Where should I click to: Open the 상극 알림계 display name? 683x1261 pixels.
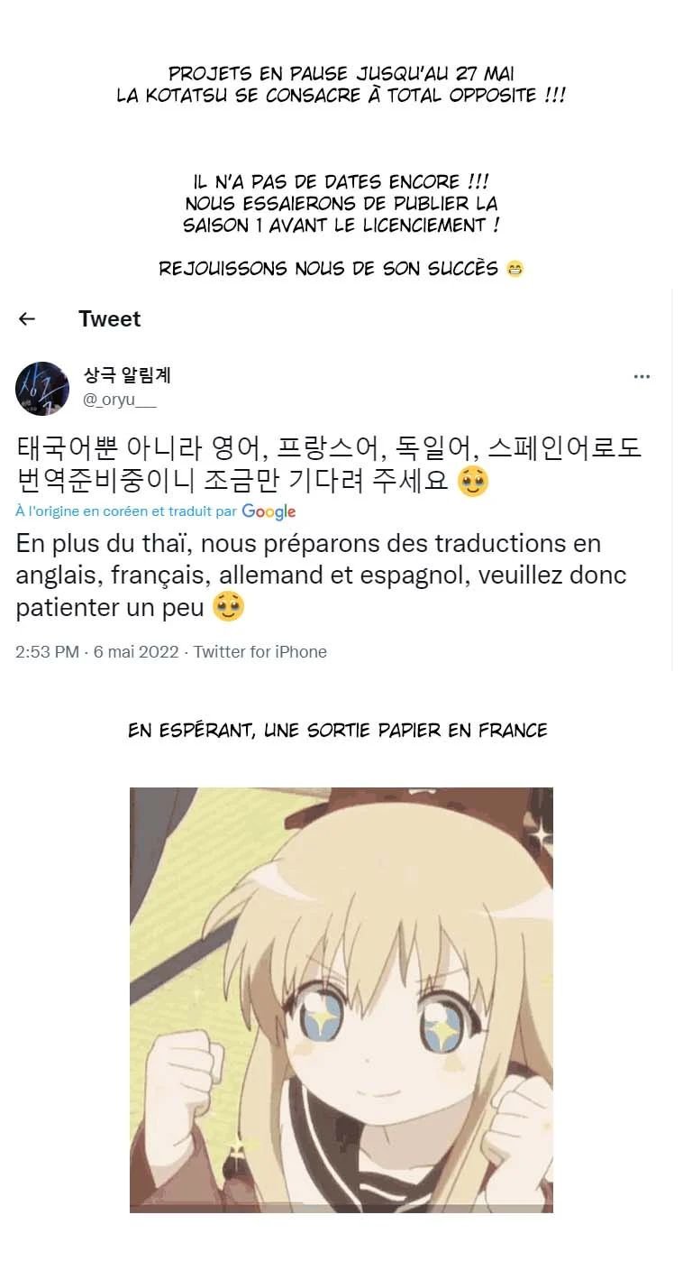pyautogui.click(x=127, y=376)
